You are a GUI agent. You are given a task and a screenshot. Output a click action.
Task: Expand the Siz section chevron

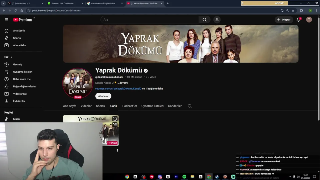11,57
